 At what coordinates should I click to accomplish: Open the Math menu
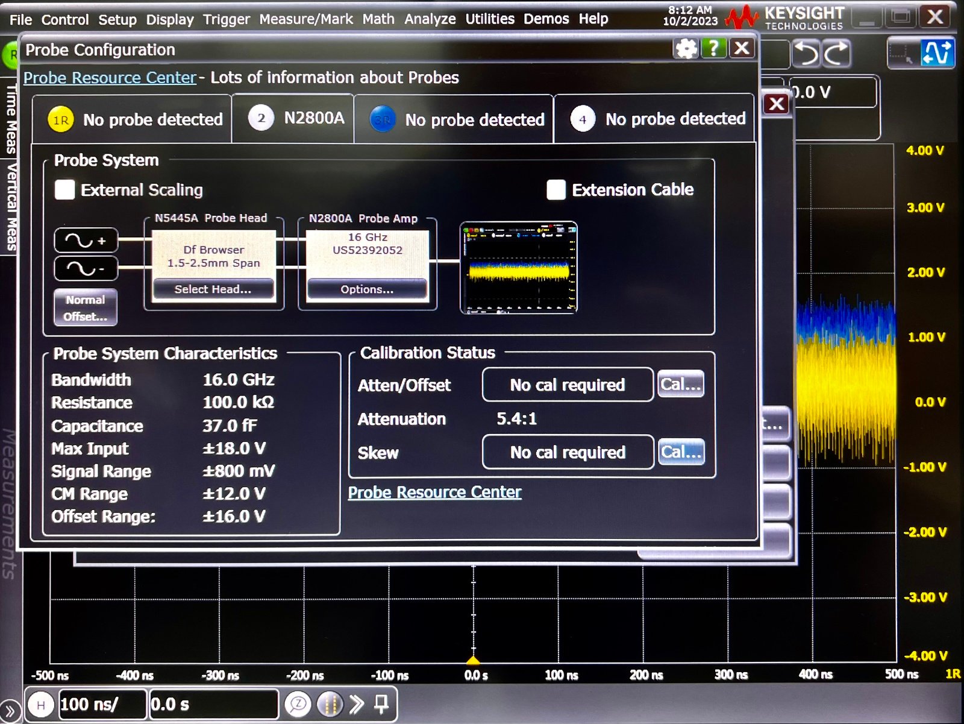click(378, 19)
